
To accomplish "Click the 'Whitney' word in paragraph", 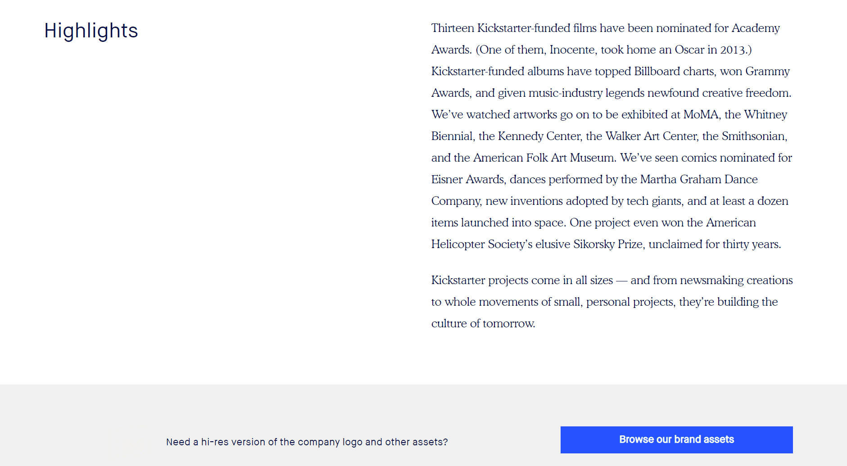I will [765, 114].
